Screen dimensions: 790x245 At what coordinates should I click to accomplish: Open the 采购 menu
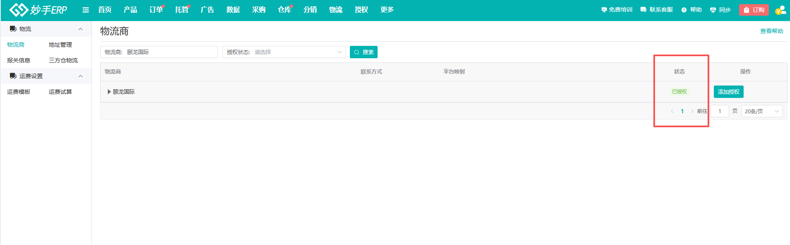tap(259, 10)
